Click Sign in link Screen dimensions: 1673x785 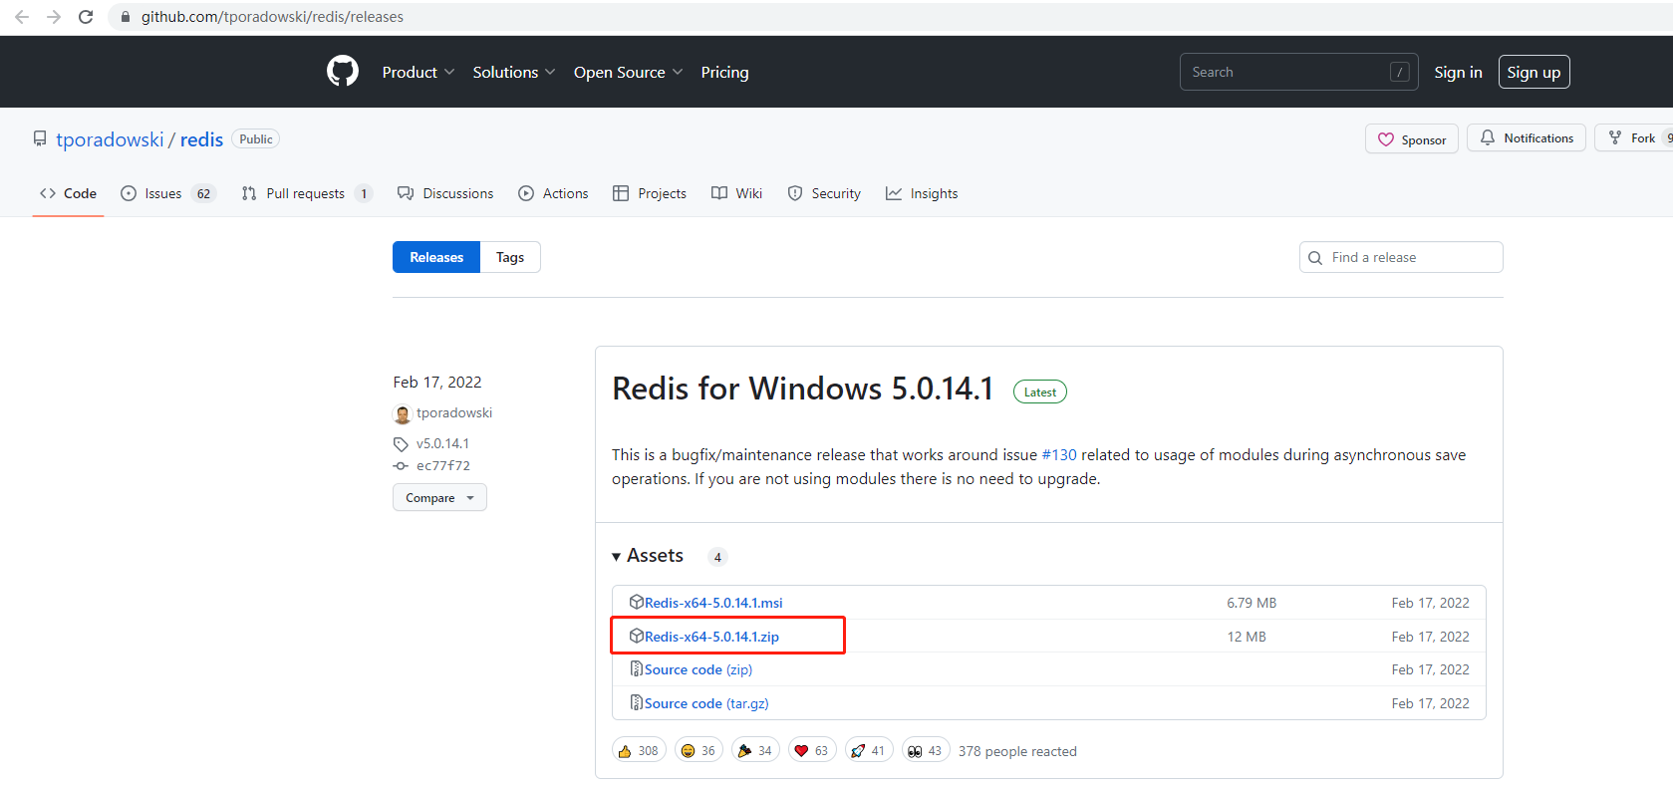1458,72
